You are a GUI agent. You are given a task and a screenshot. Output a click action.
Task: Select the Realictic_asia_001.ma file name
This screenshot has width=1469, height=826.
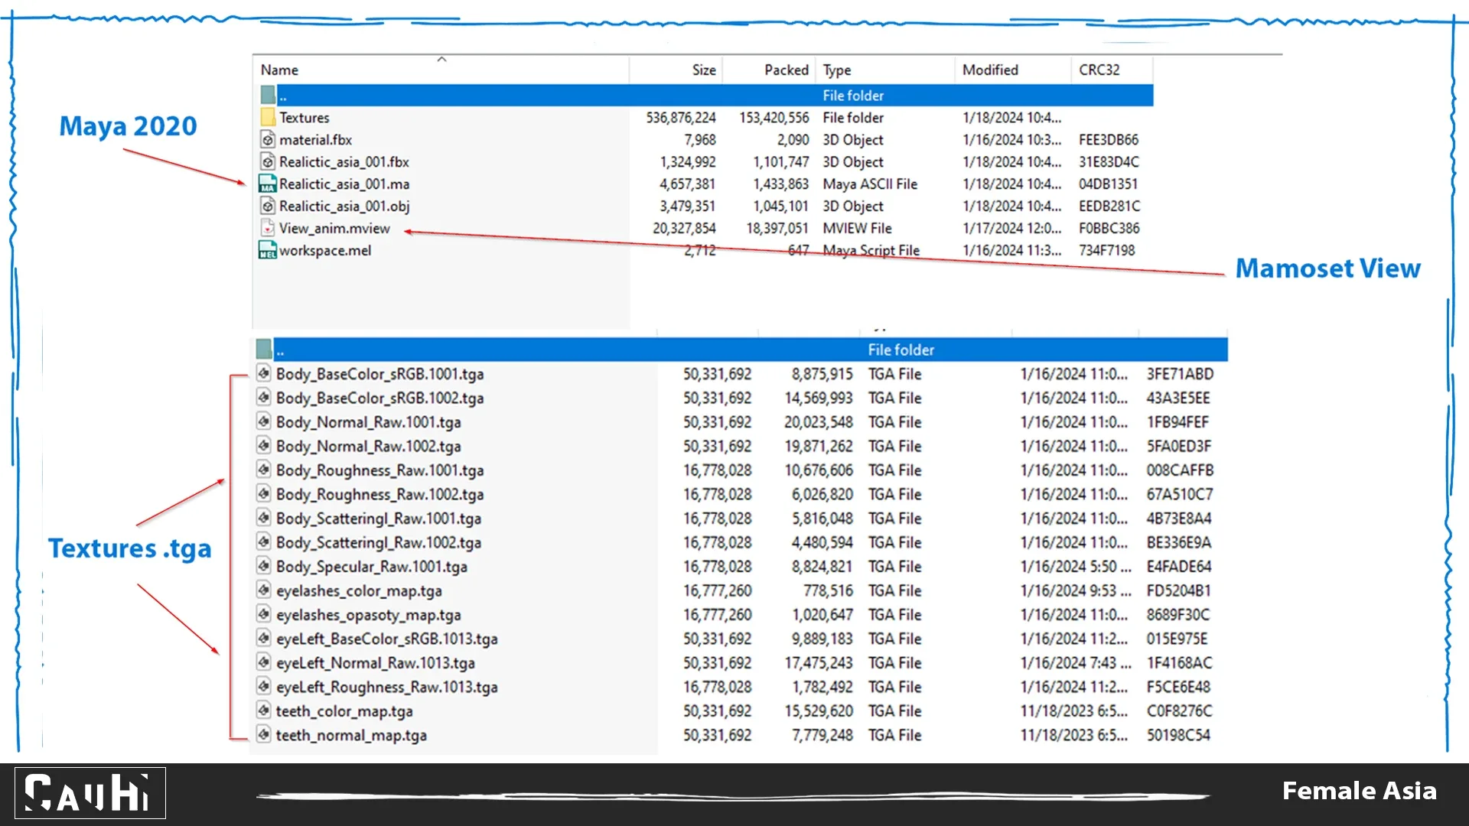(344, 184)
